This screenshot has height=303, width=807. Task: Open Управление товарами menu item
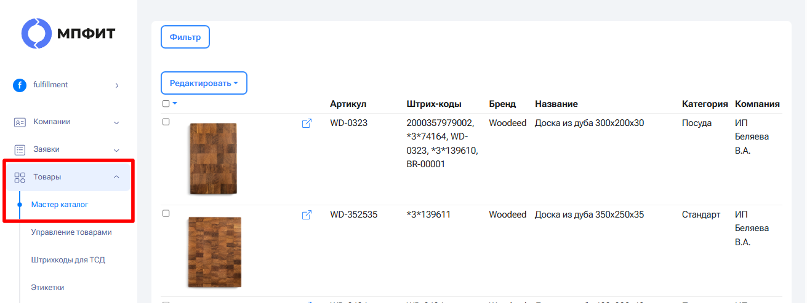pyautogui.click(x=71, y=232)
